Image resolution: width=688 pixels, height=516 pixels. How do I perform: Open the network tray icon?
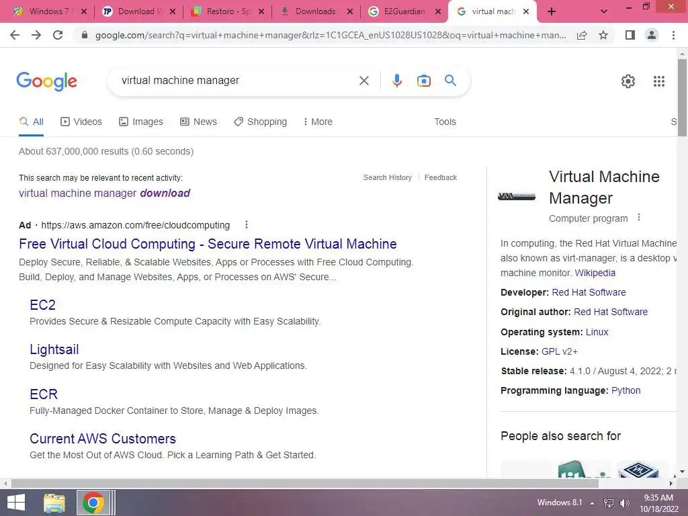tap(609, 503)
